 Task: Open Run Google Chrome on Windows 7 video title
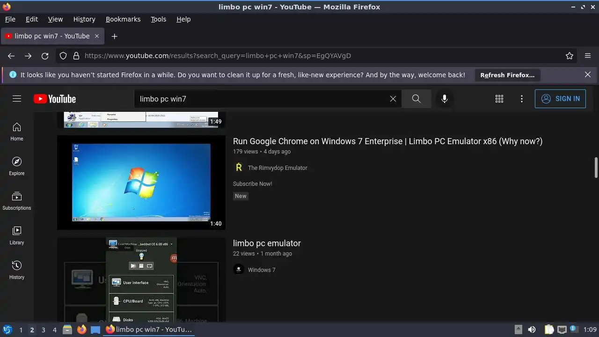pos(387,141)
